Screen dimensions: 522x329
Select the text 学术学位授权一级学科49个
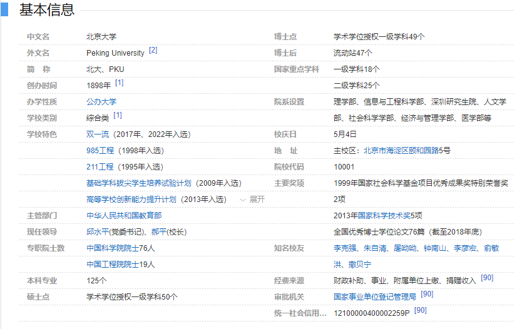point(379,37)
